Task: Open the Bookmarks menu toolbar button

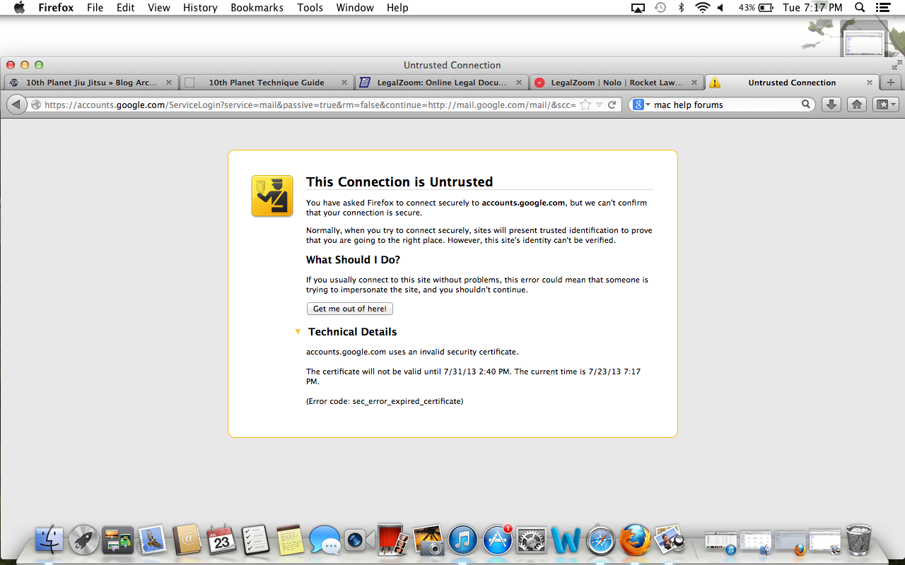Action: click(885, 105)
